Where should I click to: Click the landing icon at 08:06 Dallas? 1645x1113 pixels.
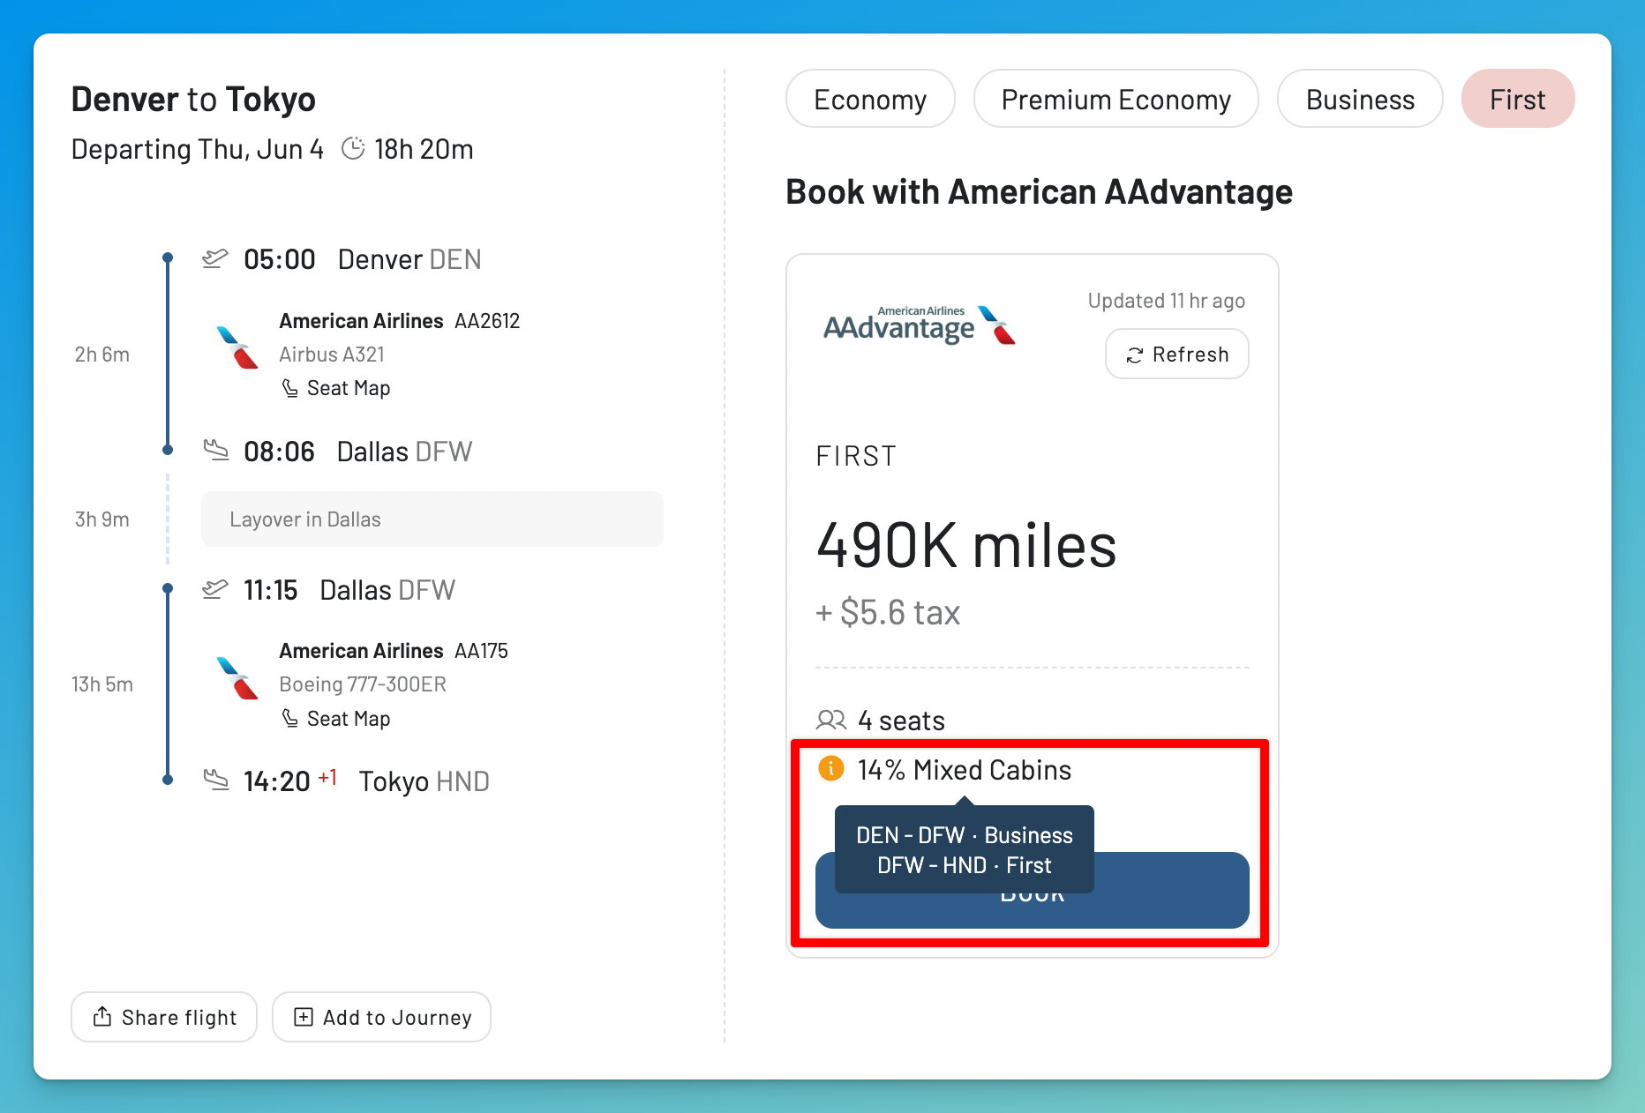click(x=215, y=450)
